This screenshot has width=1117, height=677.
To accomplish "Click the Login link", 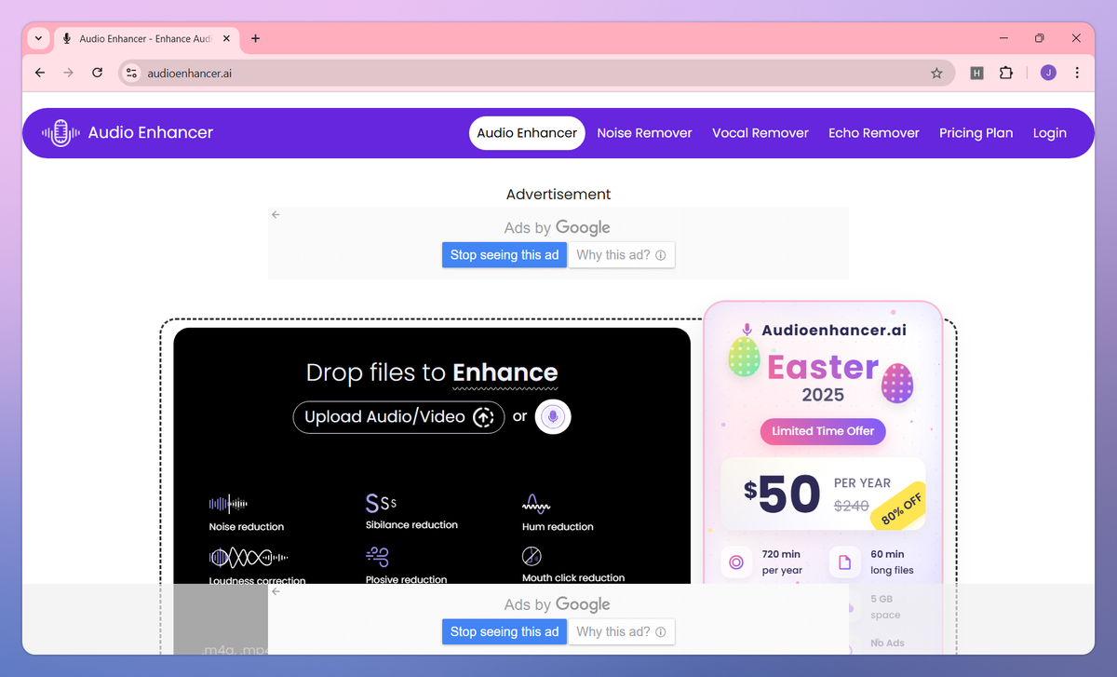I will [1050, 133].
